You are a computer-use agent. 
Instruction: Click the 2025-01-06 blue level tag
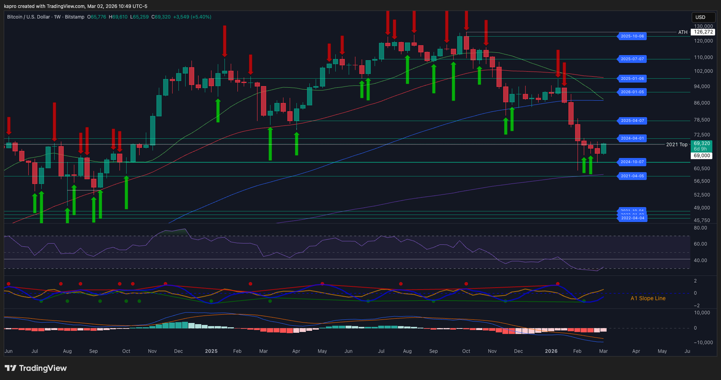pos(632,79)
